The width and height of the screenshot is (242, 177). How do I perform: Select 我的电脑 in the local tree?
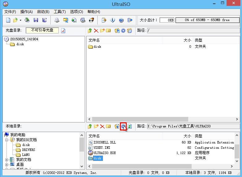click(x=18, y=135)
